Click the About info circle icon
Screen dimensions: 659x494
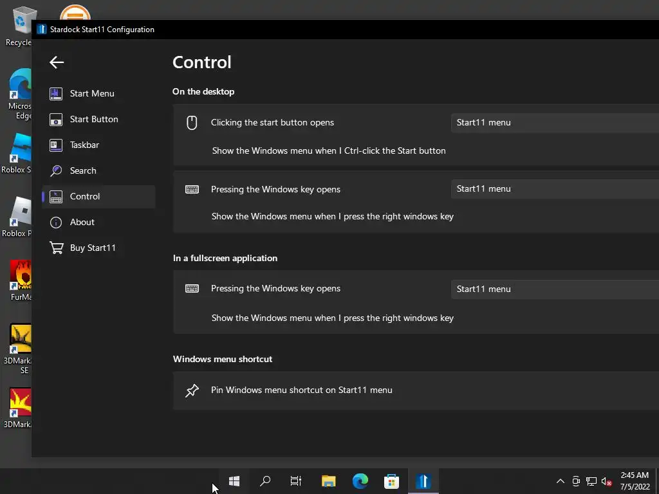pos(56,222)
